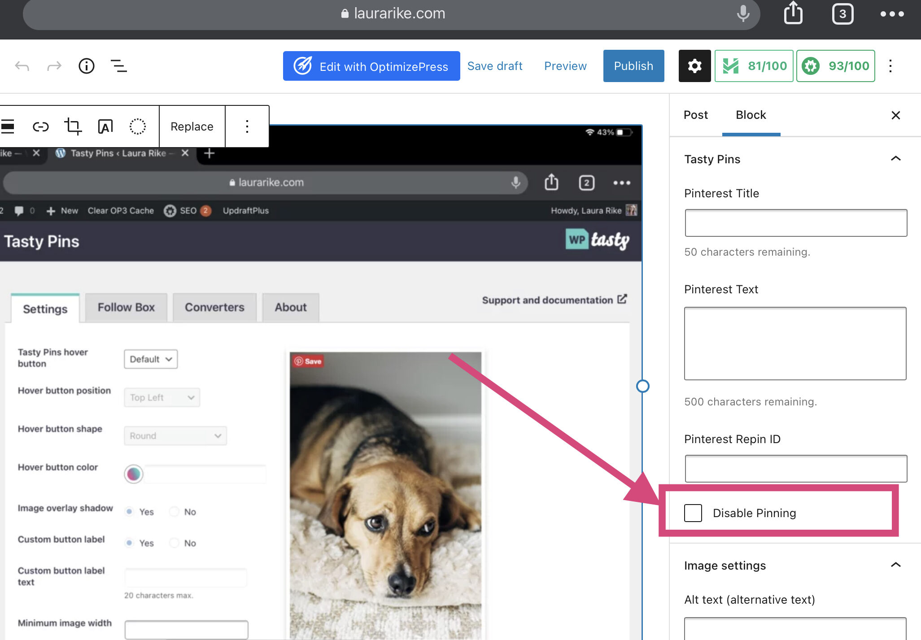Image resolution: width=921 pixels, height=640 pixels.
Task: Preview the post
Action: tap(565, 66)
